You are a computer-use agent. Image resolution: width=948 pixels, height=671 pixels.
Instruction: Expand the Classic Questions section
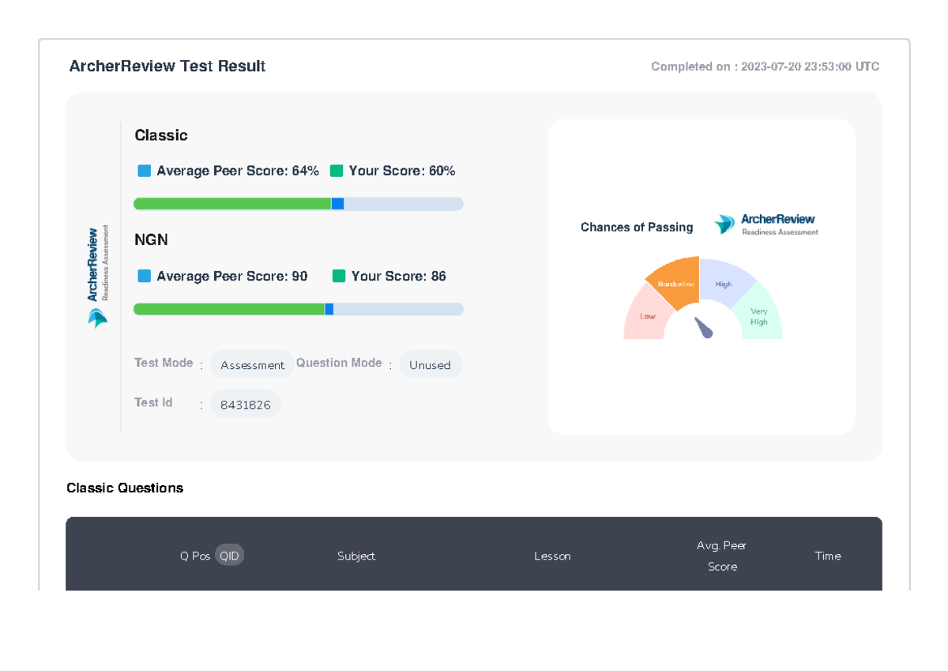tap(125, 488)
